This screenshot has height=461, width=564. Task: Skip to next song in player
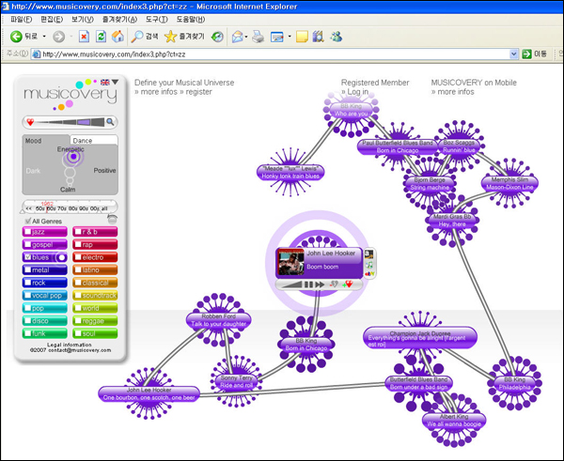coord(321,284)
